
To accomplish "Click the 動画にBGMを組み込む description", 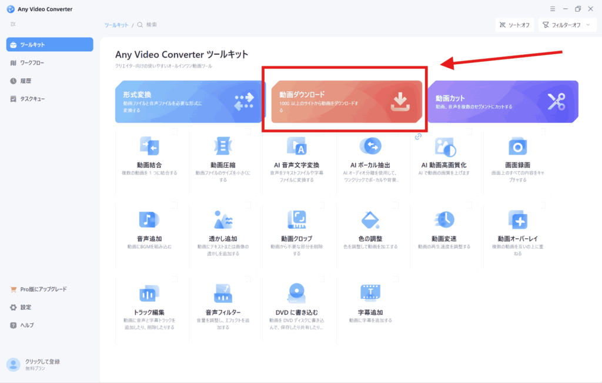I will click(x=149, y=247).
